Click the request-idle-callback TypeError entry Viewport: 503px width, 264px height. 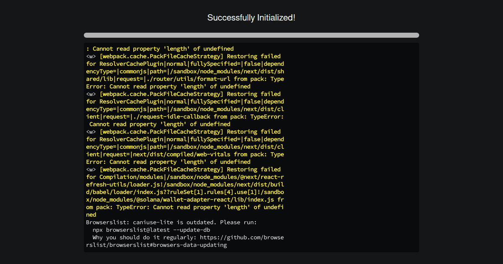[184, 116]
